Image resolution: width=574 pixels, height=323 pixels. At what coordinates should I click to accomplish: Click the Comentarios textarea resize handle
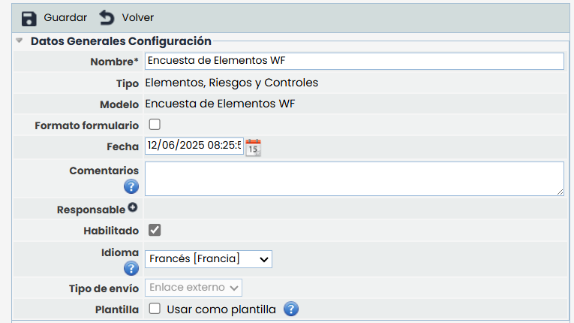click(560, 192)
